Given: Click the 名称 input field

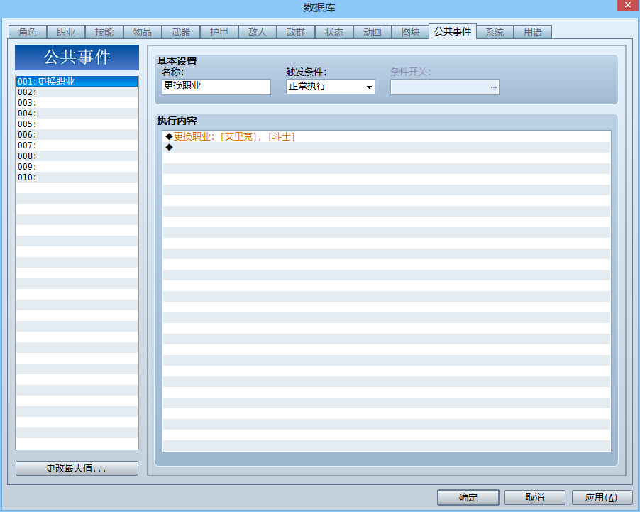Looking at the screenshot, I should click(x=216, y=87).
